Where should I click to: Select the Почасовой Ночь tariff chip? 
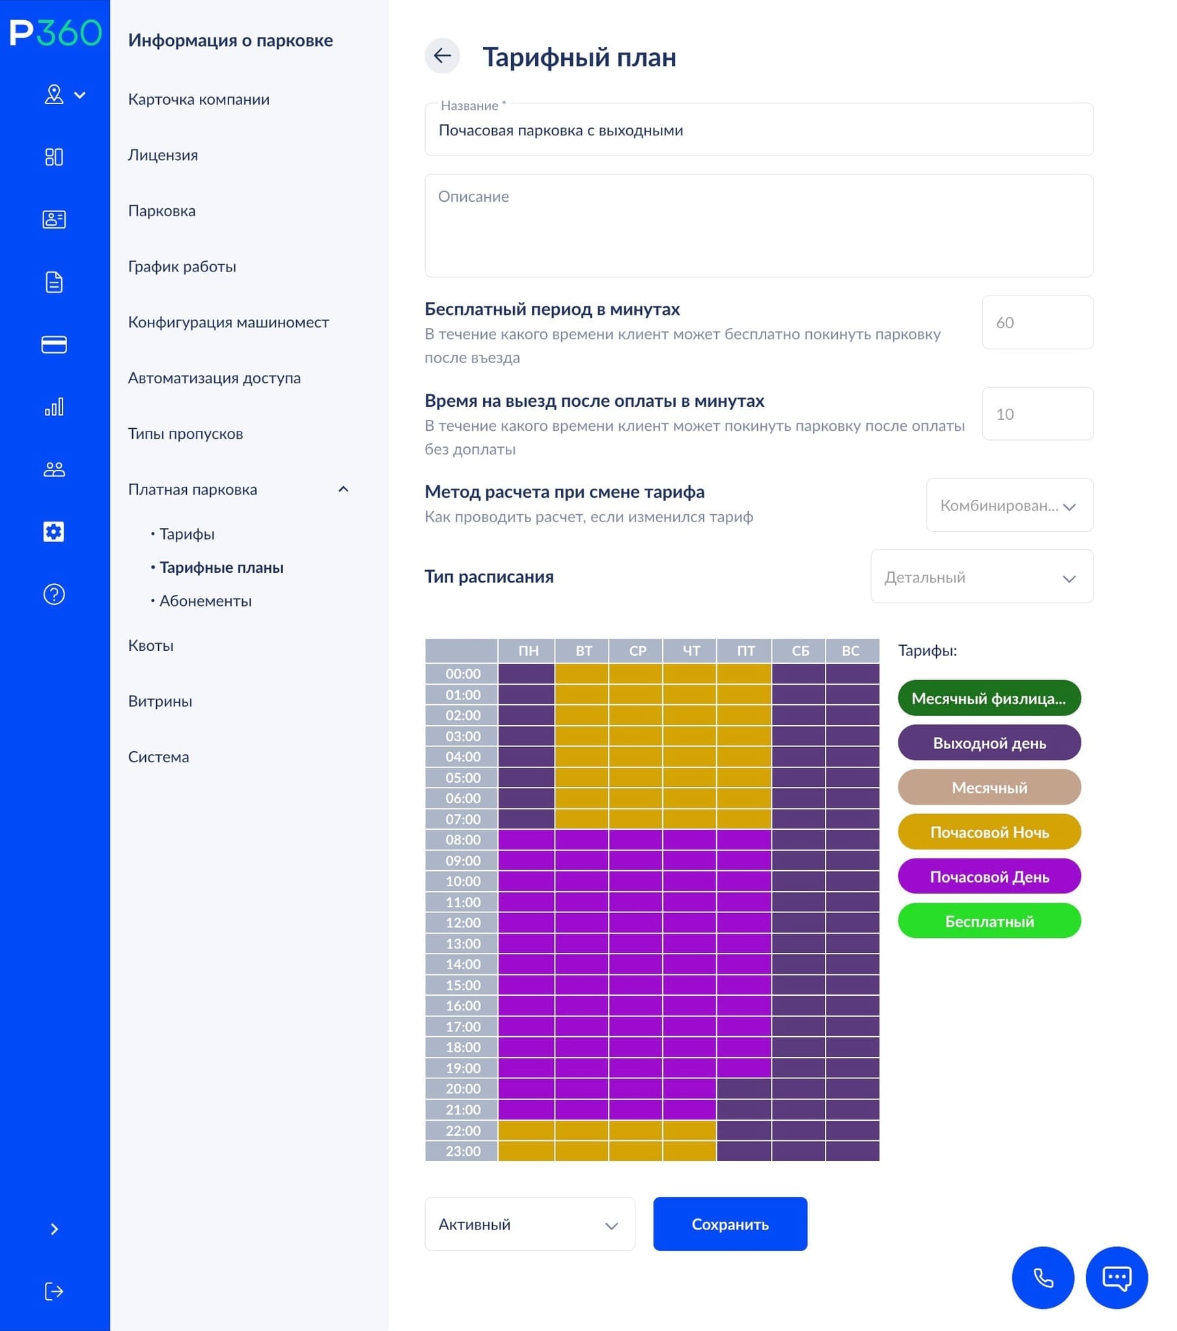[990, 832]
